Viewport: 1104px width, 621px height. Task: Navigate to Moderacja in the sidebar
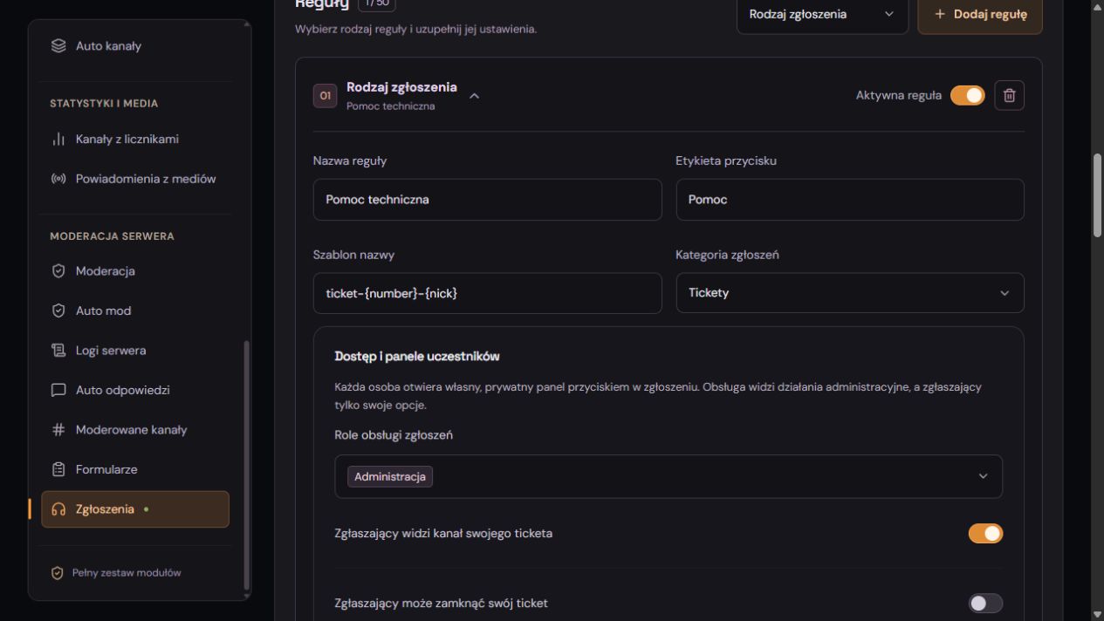pyautogui.click(x=135, y=271)
